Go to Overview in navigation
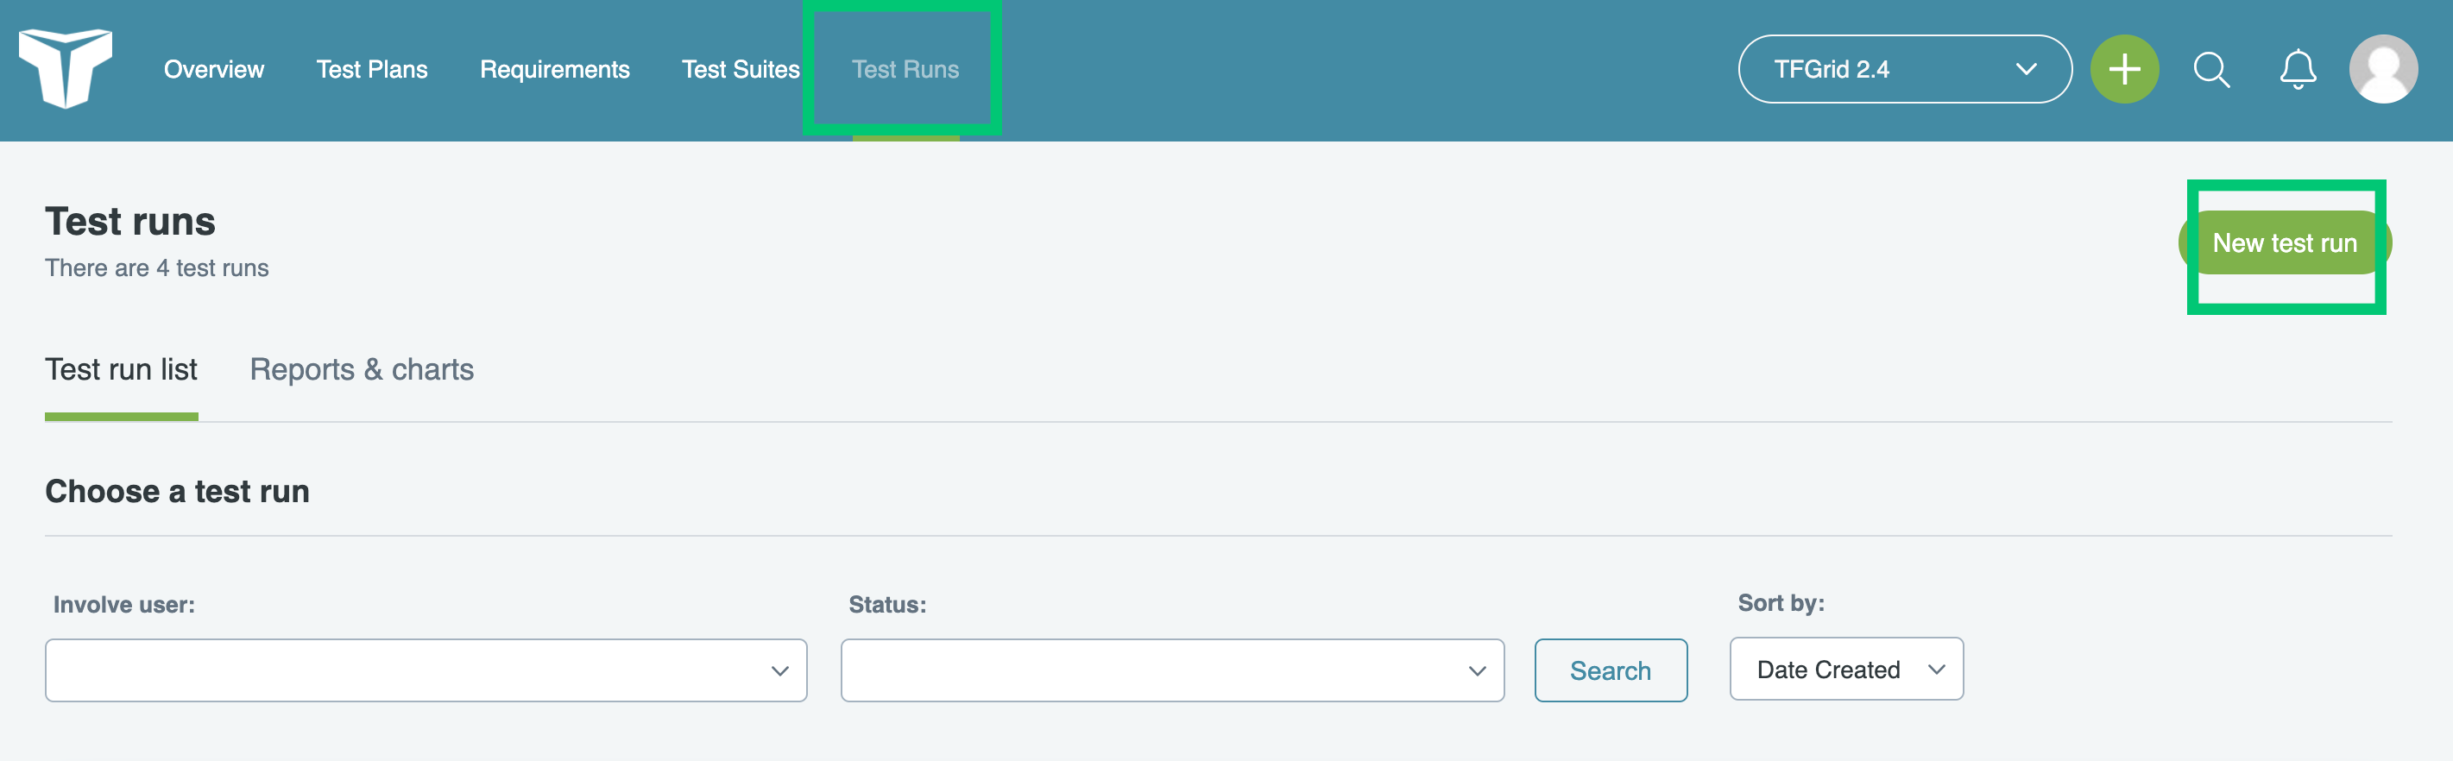The height and width of the screenshot is (761, 2453). click(x=214, y=70)
